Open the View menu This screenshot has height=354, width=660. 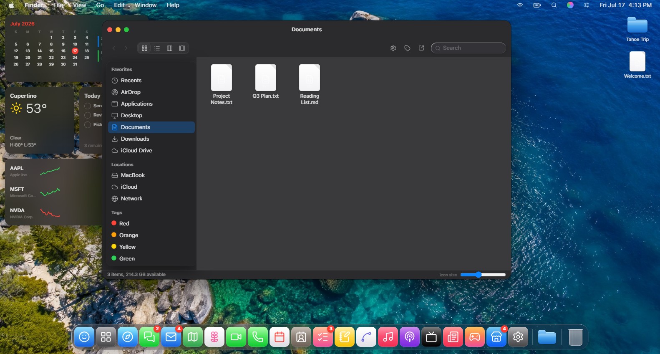[79, 5]
